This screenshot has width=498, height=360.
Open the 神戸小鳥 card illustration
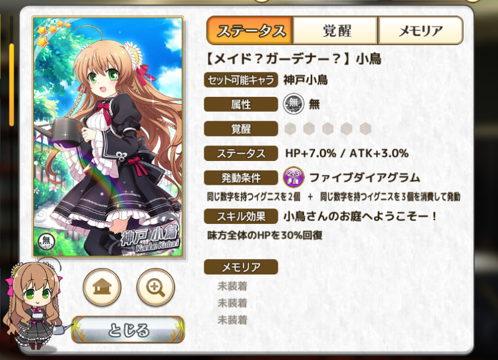[x=108, y=137]
